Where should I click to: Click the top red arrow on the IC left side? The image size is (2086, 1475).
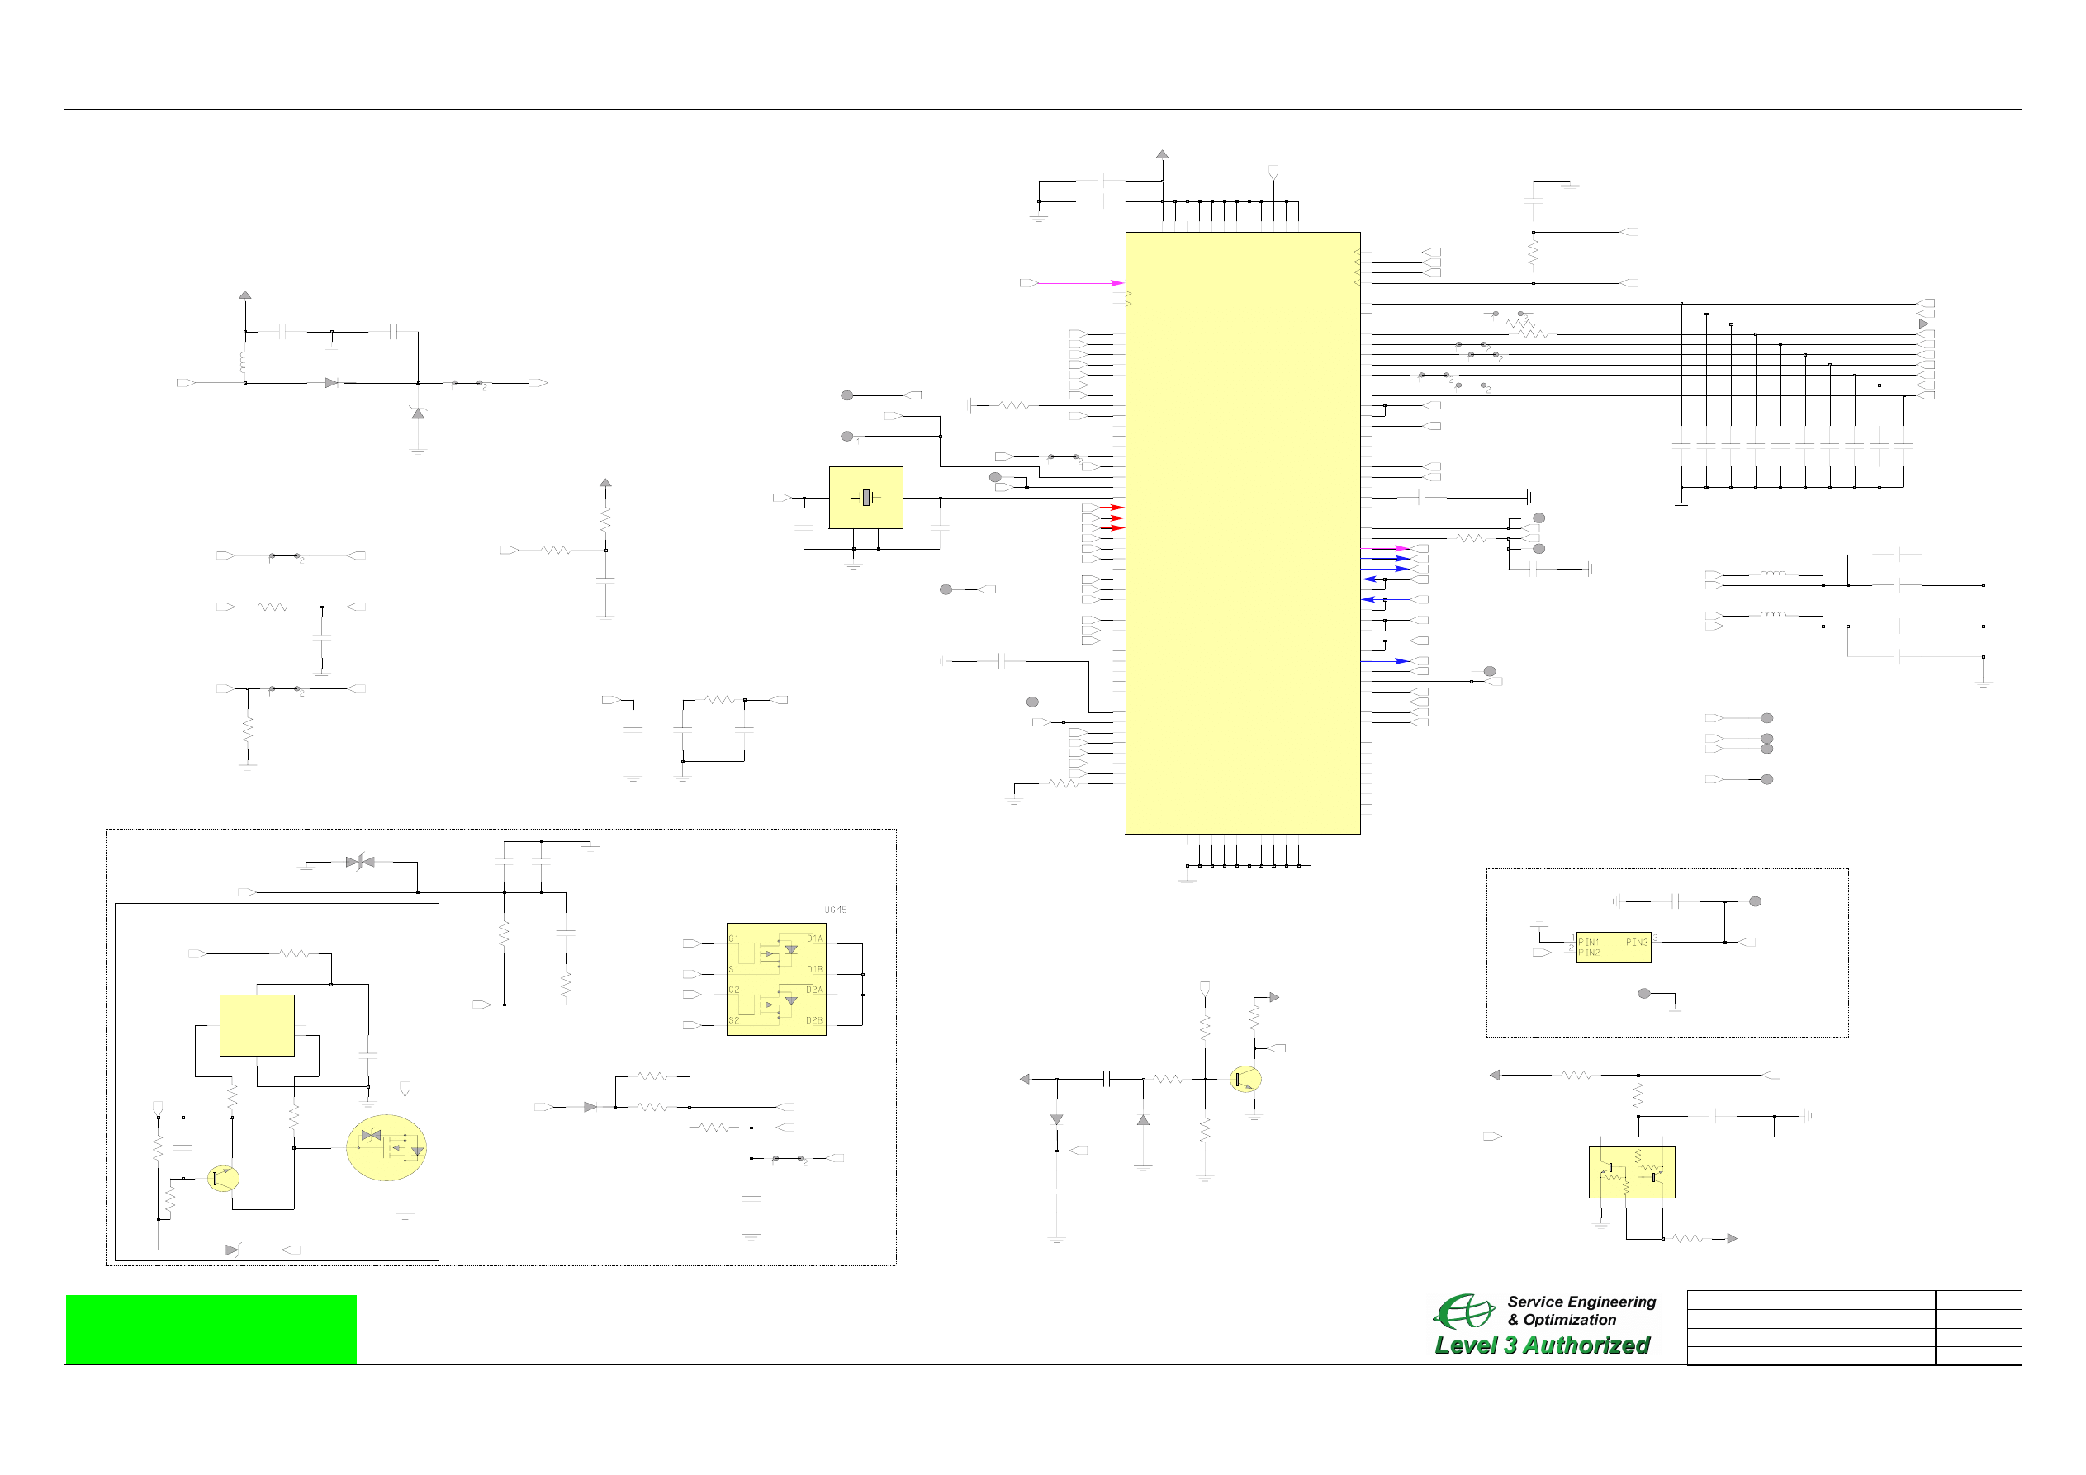pyautogui.click(x=1112, y=507)
